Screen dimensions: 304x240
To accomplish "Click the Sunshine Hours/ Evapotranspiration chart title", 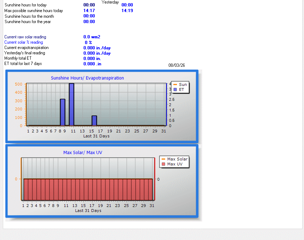I will pos(87,78).
